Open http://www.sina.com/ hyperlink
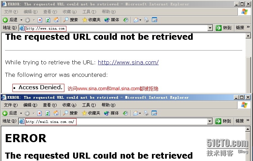This screenshot has height=161, width=253. [128, 62]
